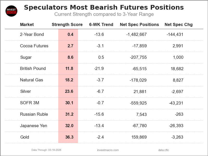Click the Strength Score column header
This screenshot has height=156, width=208.
click(67, 25)
